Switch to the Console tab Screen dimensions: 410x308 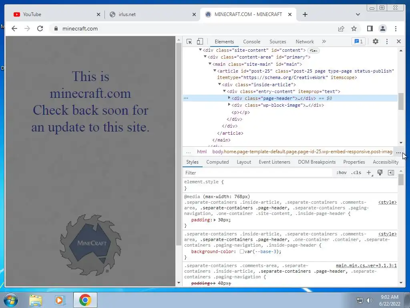pos(251,42)
